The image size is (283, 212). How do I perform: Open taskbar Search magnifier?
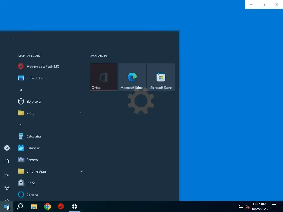(x=20, y=206)
